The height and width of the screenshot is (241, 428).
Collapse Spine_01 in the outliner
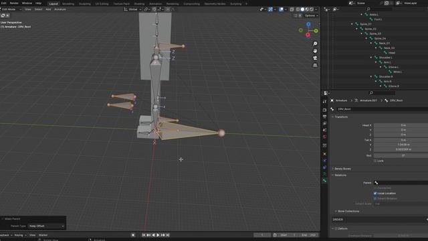(x=352, y=24)
